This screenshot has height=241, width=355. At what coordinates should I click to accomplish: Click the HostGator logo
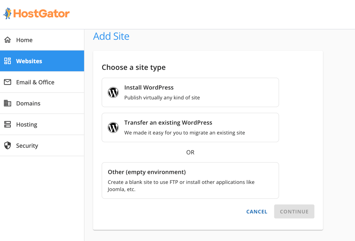click(36, 13)
